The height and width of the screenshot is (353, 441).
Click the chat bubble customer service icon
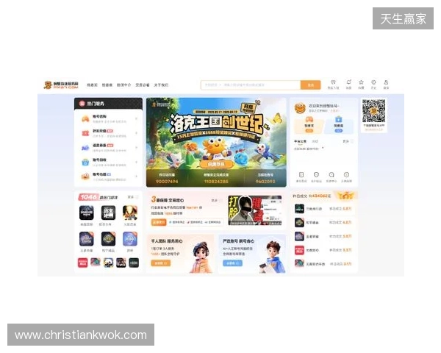pos(331,175)
